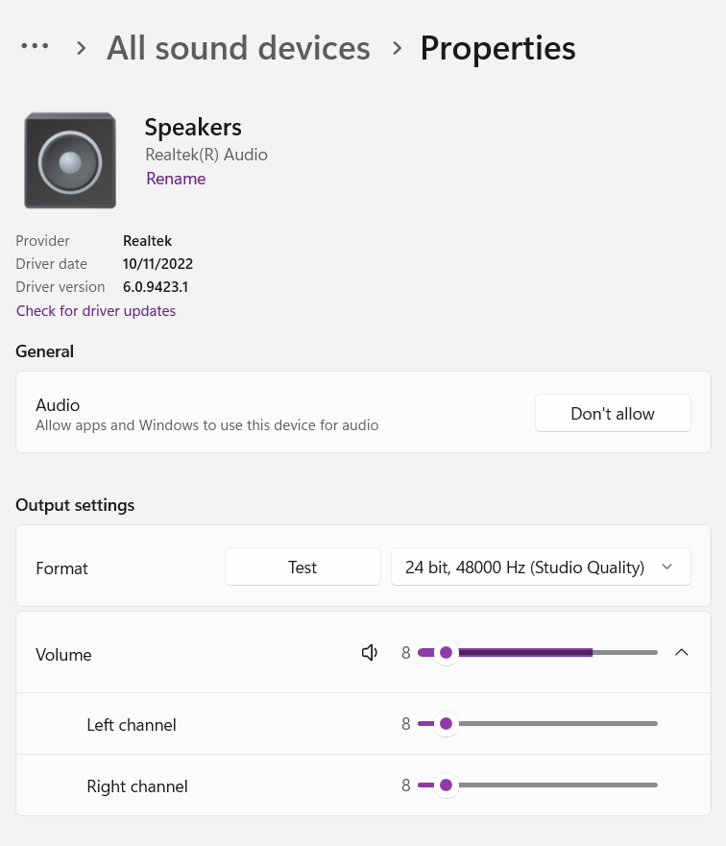
Task: Adjust the Right channel slider handle
Action: (x=446, y=785)
